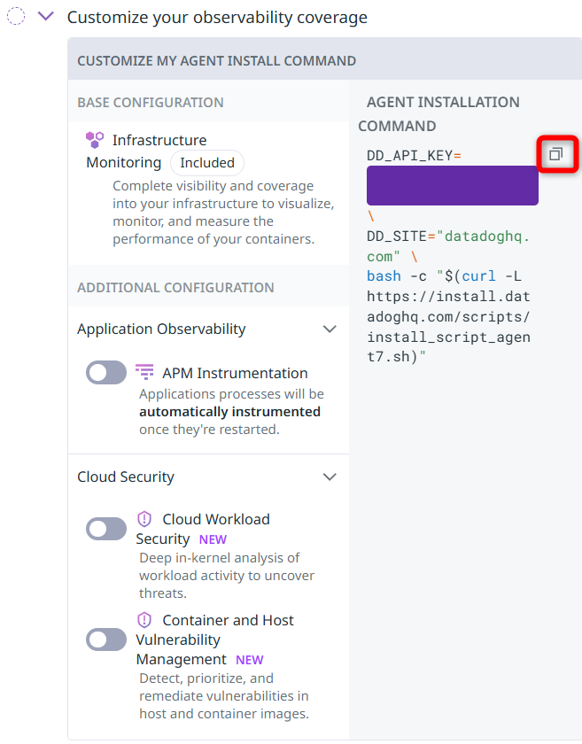Click the Cloud Workload Security shield icon
582x744 pixels.
coord(144,519)
